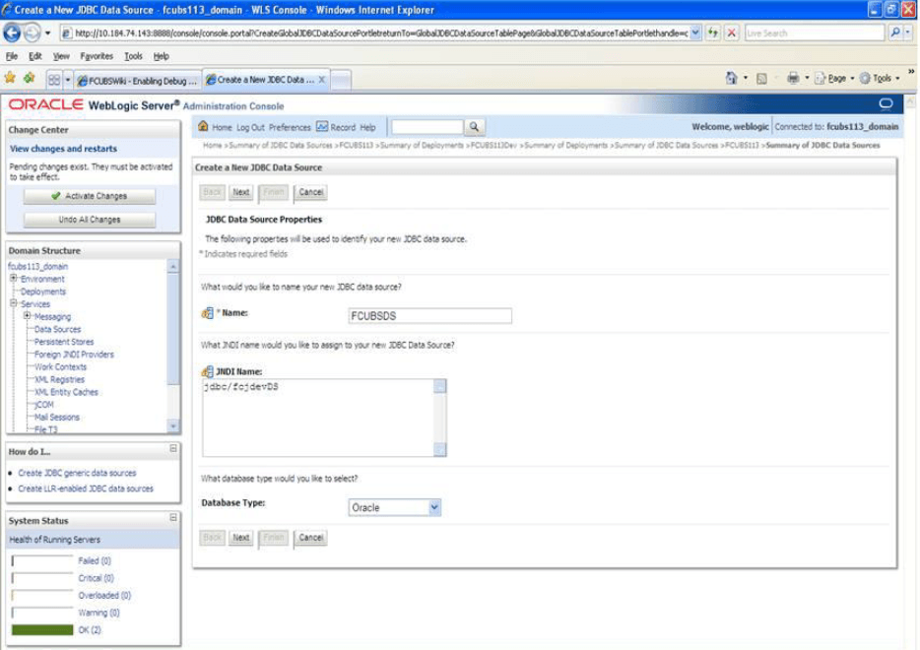Click the RSS feeds icon
Viewport: 920px width, 650px height.
[x=761, y=79]
